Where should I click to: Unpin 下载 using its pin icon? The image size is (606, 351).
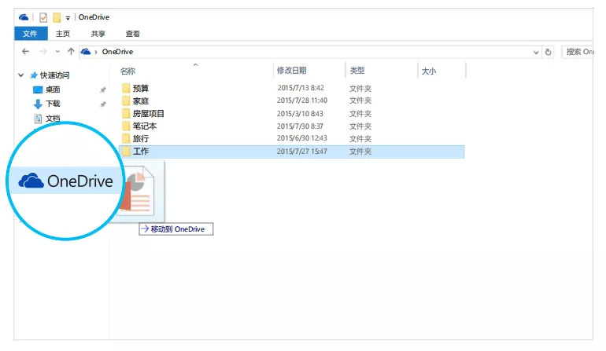(x=103, y=104)
